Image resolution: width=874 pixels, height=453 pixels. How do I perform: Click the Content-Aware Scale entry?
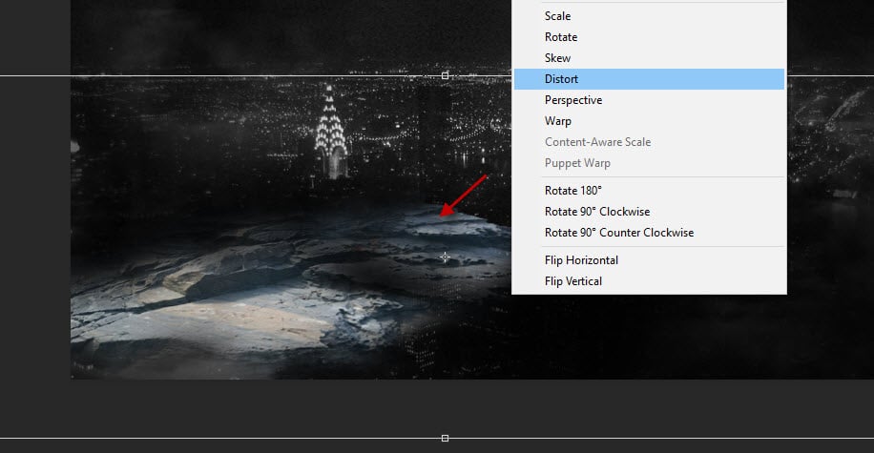597,142
